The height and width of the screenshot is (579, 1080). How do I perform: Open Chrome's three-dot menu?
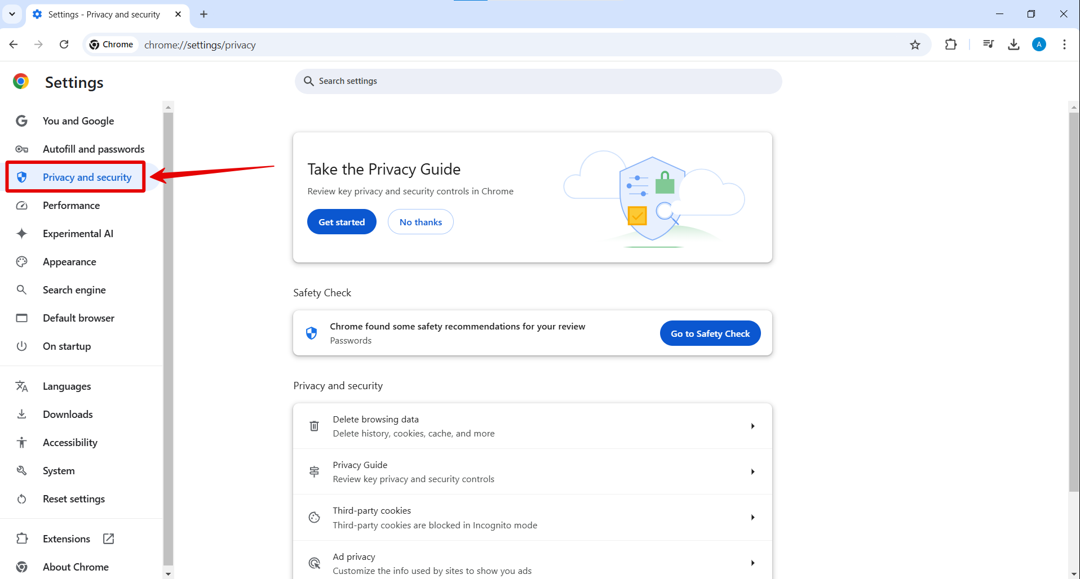[x=1064, y=44]
